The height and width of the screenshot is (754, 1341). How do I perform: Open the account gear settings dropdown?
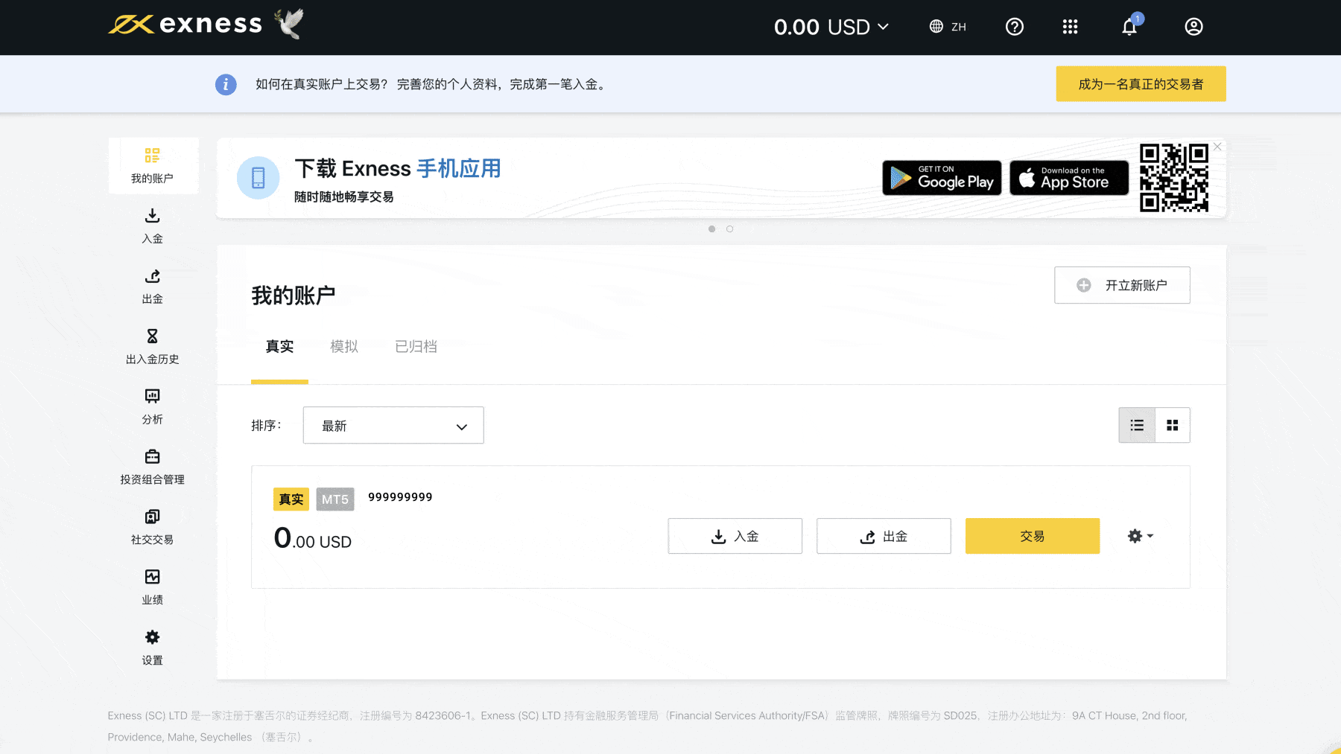(x=1141, y=536)
